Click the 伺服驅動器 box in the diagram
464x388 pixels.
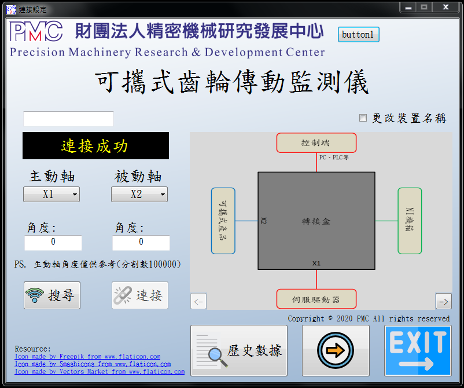(316, 299)
